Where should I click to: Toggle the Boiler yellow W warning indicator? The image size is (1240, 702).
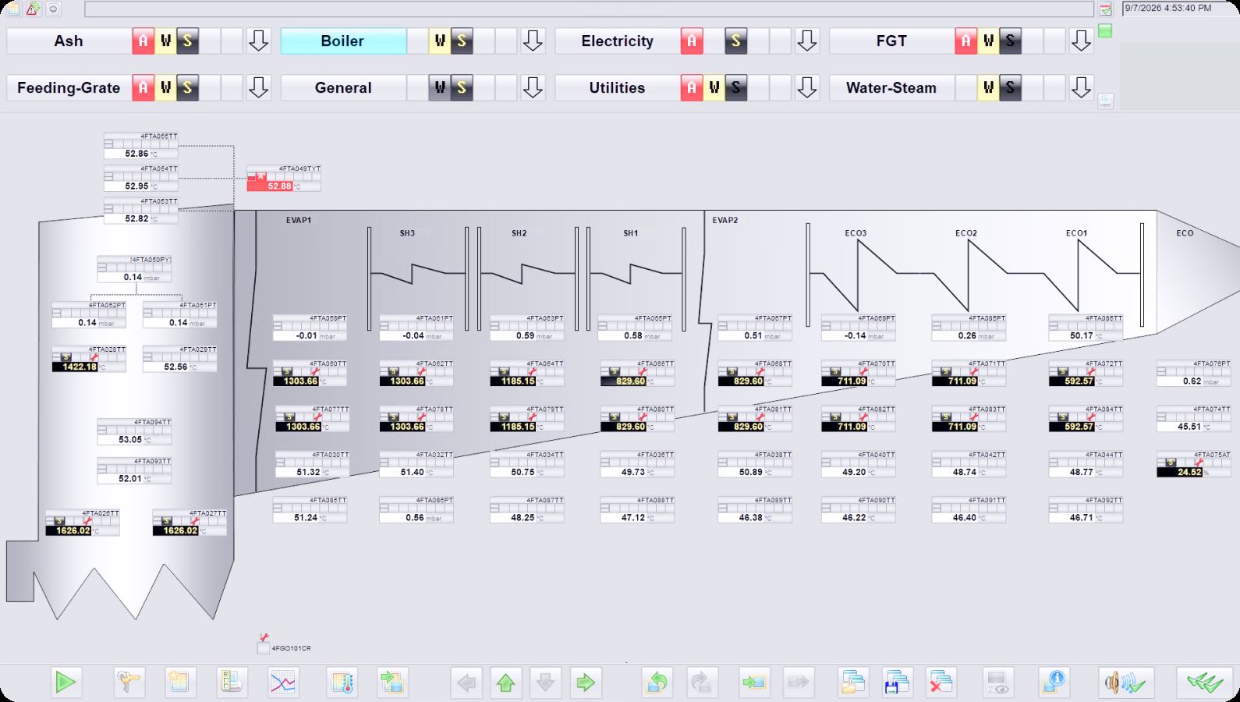coord(440,41)
